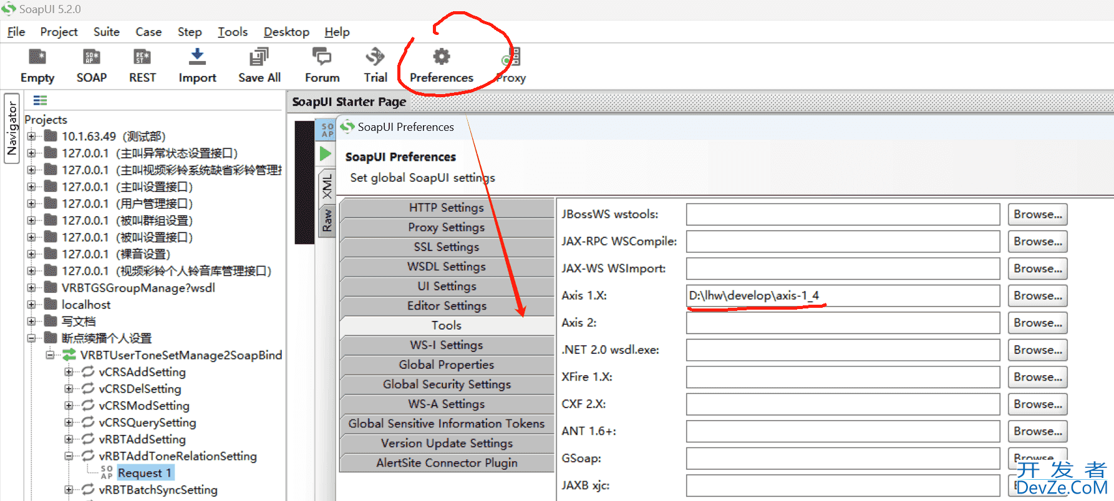Open Global Security Settings tab

click(x=447, y=384)
